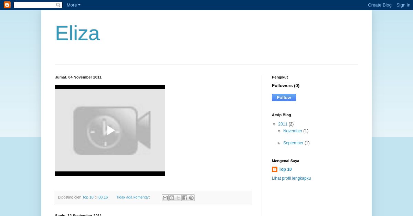Collapse the 2011 archive triangle
413x216 pixels.
(x=274, y=124)
